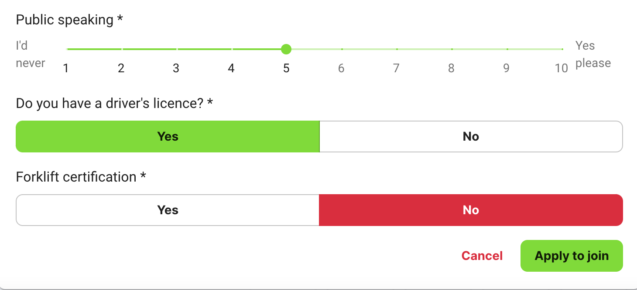Click the number 9 on the scale
Screen dimensions: 637x290
point(506,68)
